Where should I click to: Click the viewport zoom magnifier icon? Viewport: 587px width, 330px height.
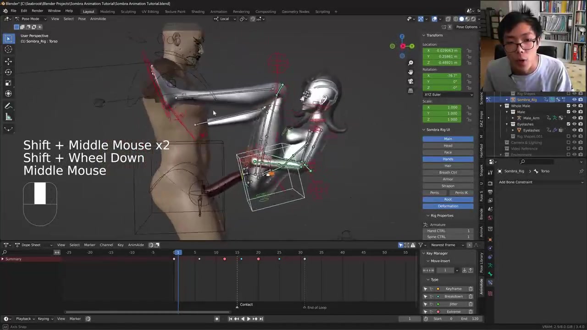[410, 63]
